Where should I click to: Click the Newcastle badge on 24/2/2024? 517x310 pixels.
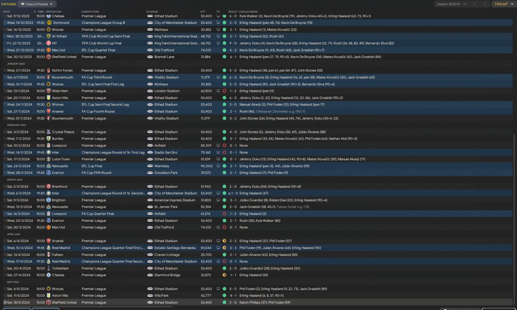tap(48, 166)
